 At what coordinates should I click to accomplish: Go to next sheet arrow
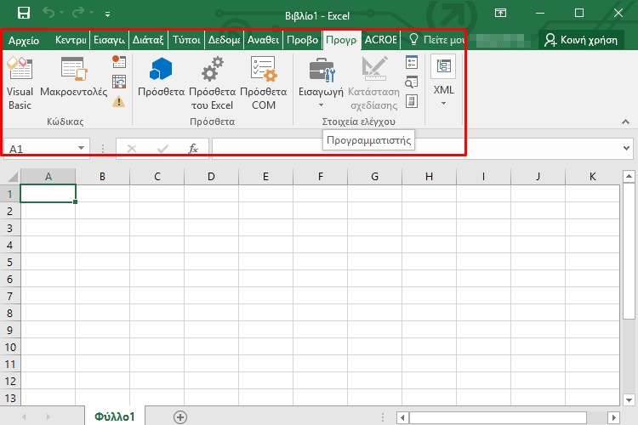tap(48, 416)
